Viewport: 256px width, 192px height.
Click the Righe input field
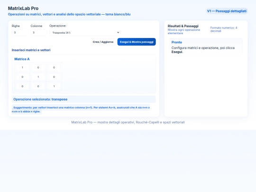tap(20, 33)
